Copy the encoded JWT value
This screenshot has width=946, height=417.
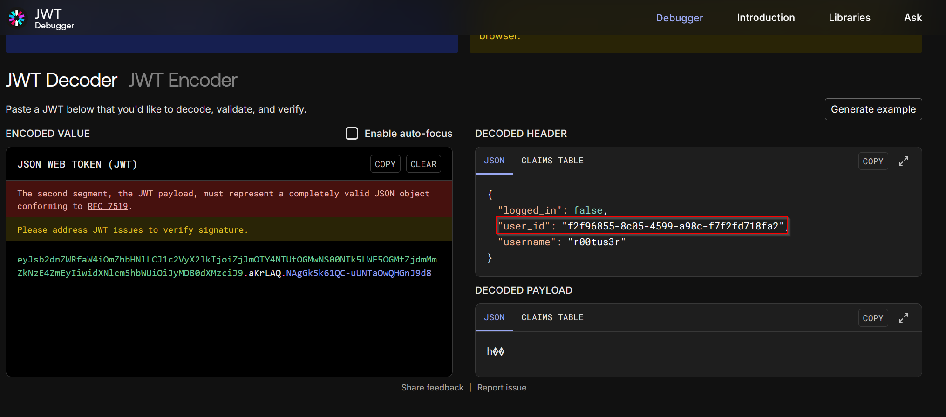click(x=385, y=164)
